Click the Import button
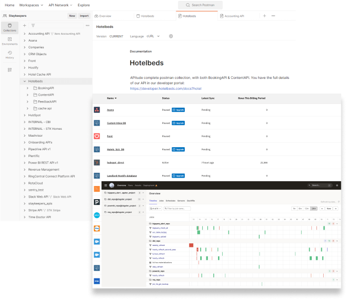347x300 pixels. click(x=84, y=16)
